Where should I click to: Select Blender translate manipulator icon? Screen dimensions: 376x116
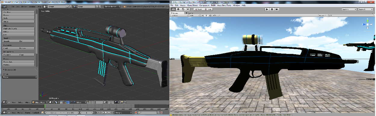pos(68,102)
